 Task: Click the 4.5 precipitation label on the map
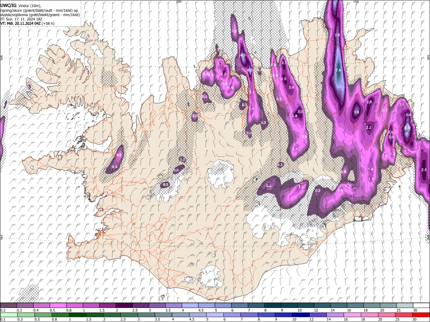pos(243,55)
